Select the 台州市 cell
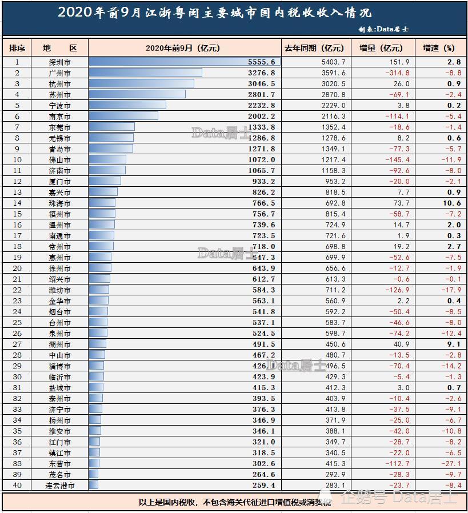This screenshot has height=513, width=468. [x=60, y=323]
